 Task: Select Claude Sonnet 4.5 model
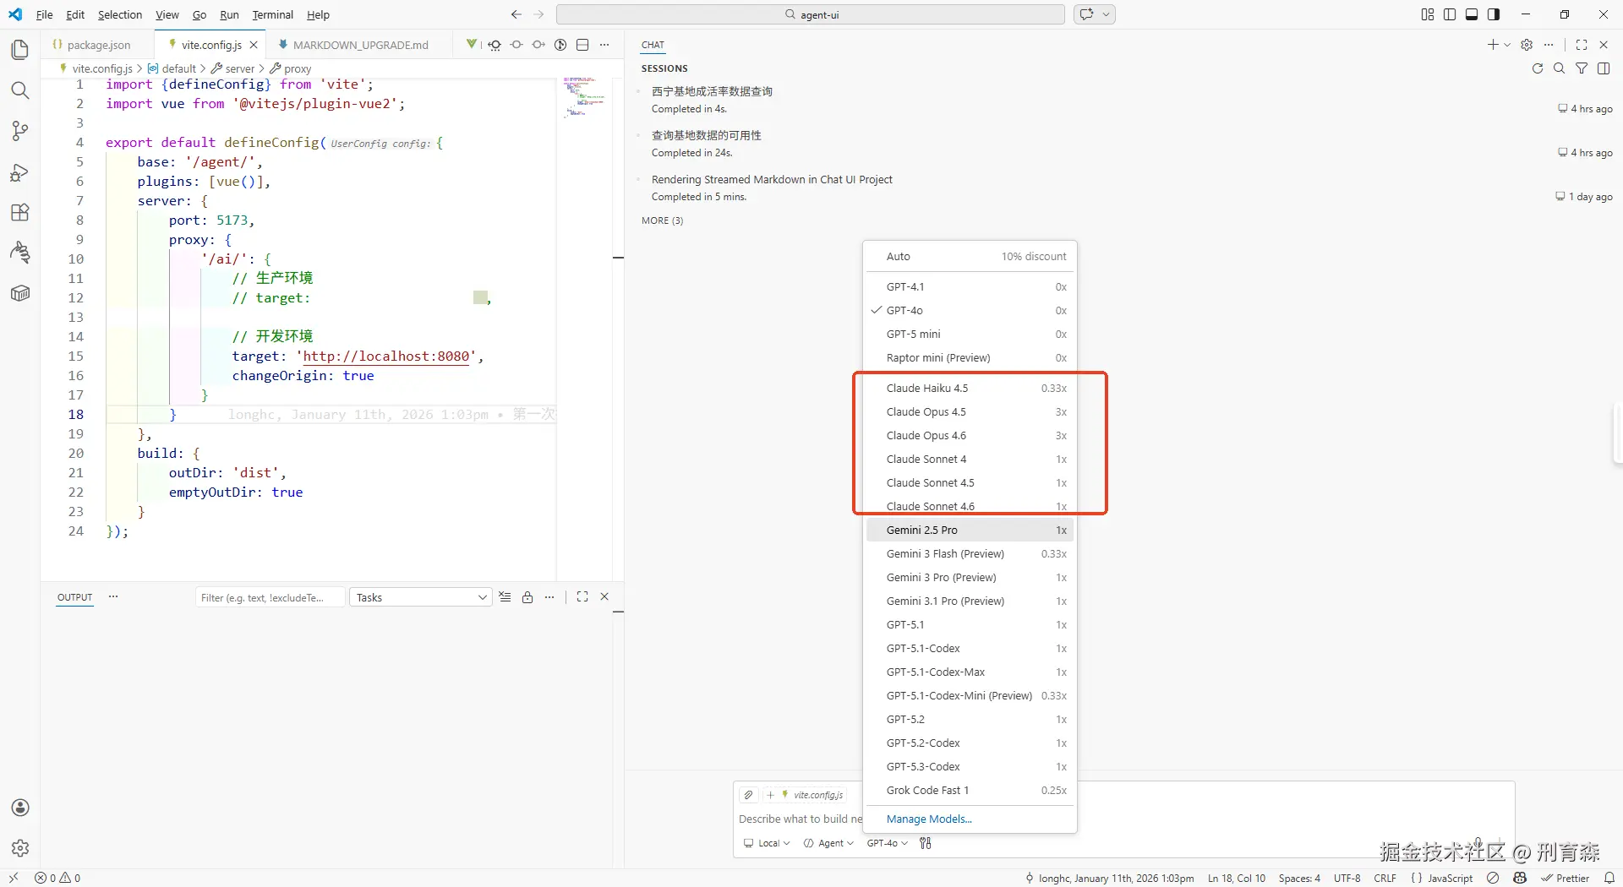[x=930, y=483]
